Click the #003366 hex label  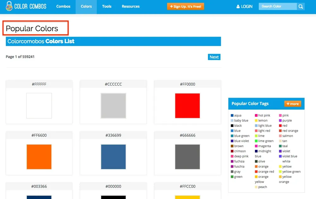(39, 186)
